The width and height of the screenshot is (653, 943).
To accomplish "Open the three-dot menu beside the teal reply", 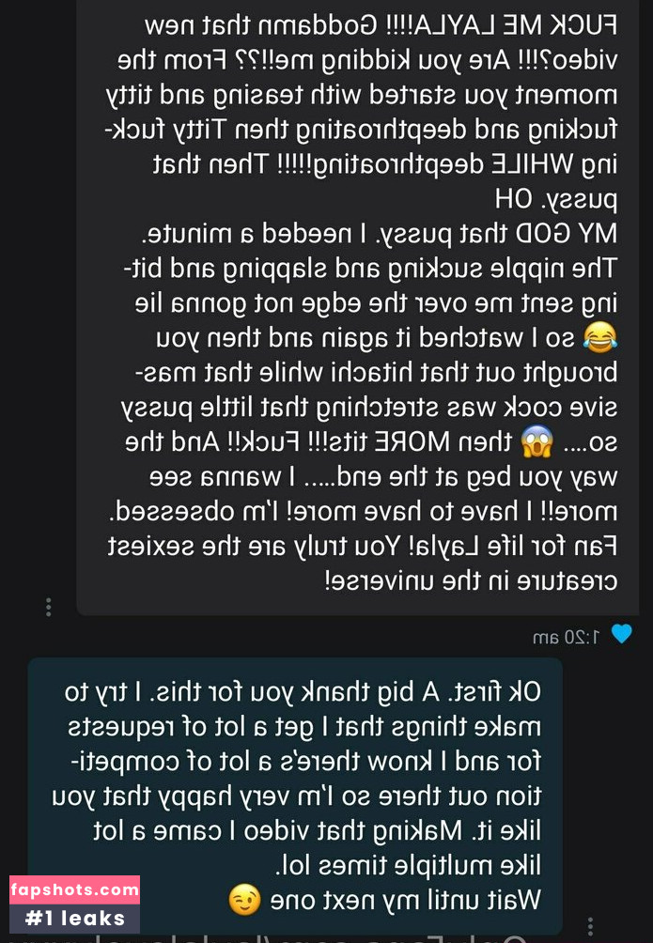I will [x=590, y=925].
